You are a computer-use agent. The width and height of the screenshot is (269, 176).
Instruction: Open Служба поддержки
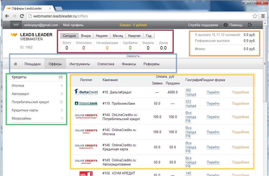pyautogui.click(x=203, y=25)
